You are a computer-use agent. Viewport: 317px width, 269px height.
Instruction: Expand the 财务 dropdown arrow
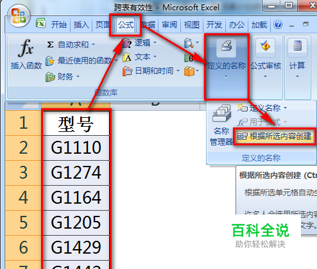tap(78, 76)
